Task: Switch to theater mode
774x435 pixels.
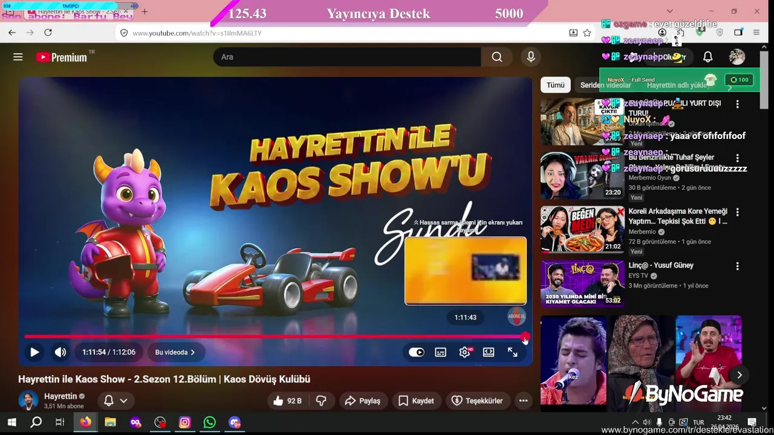Action: (x=489, y=352)
